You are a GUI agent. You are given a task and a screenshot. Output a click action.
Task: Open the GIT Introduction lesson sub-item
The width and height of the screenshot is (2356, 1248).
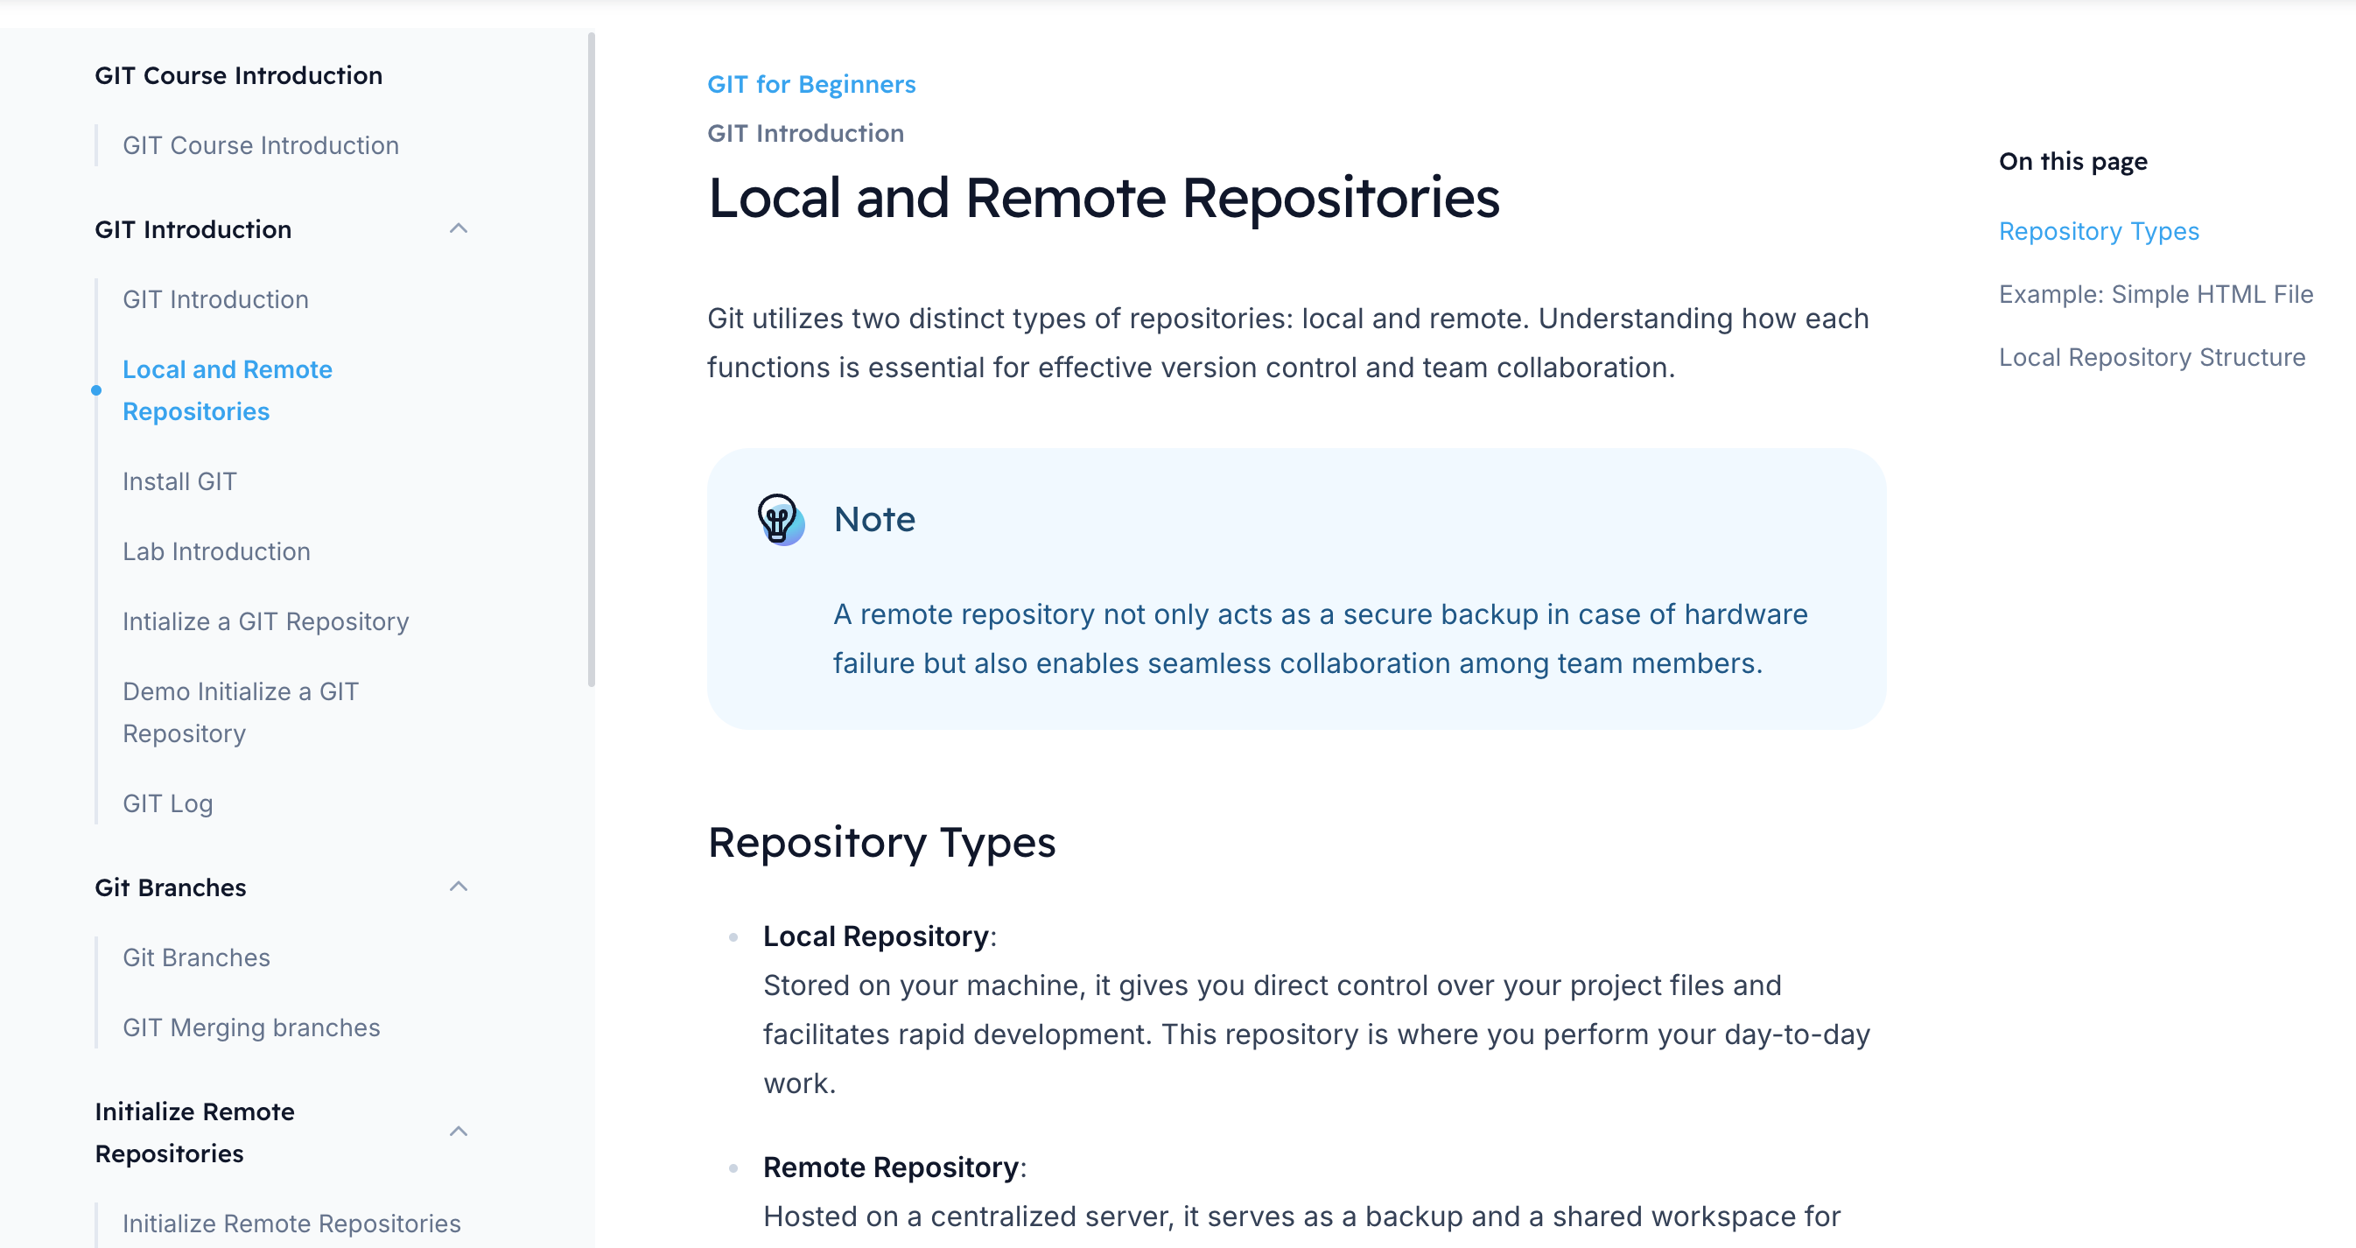click(215, 300)
